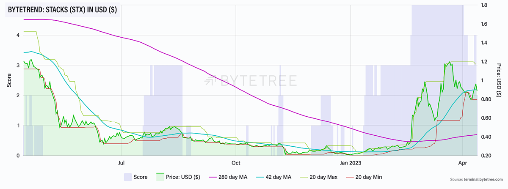Click the Score axis title on the left
The image size is (508, 189).
[9, 80]
